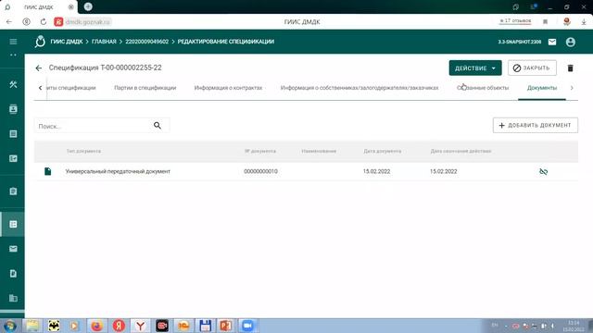
Task: Open Информация о собственниках/залогодержателях/заказчиках tab
Action: (360, 88)
